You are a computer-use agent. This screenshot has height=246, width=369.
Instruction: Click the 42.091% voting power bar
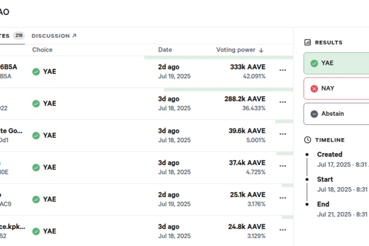coord(205,58)
